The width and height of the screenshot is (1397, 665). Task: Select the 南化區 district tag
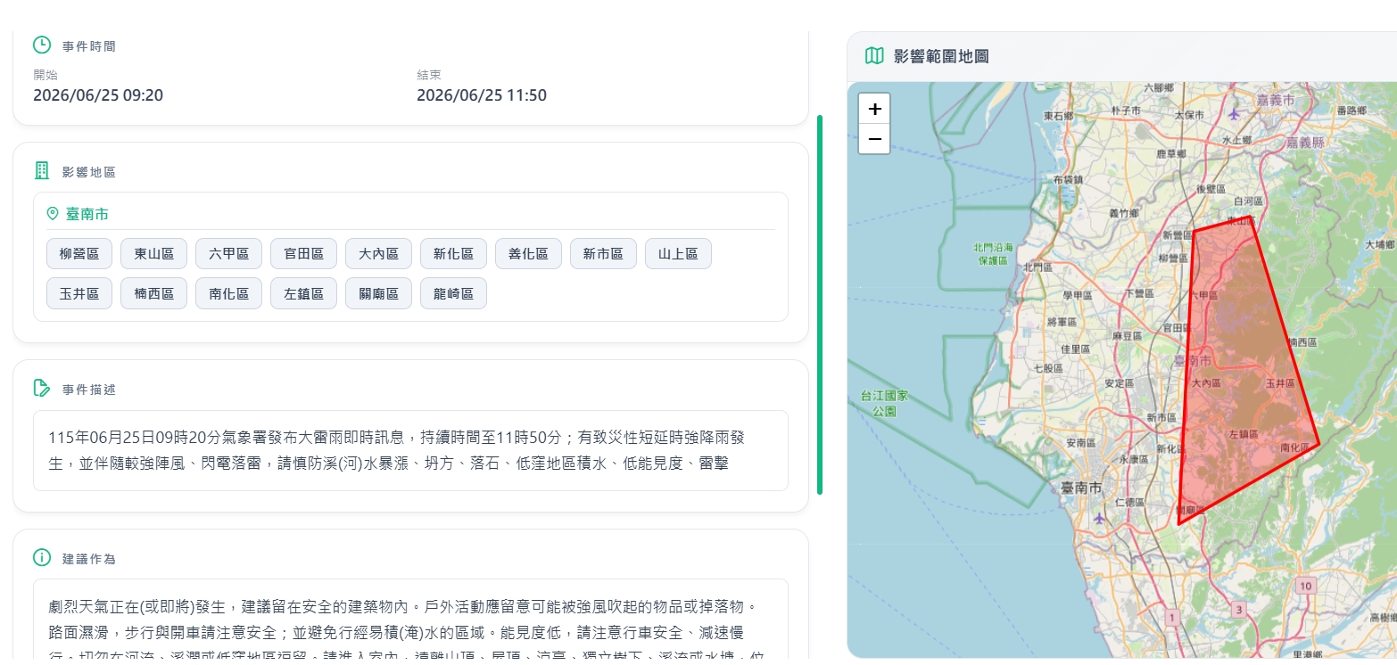tap(229, 293)
